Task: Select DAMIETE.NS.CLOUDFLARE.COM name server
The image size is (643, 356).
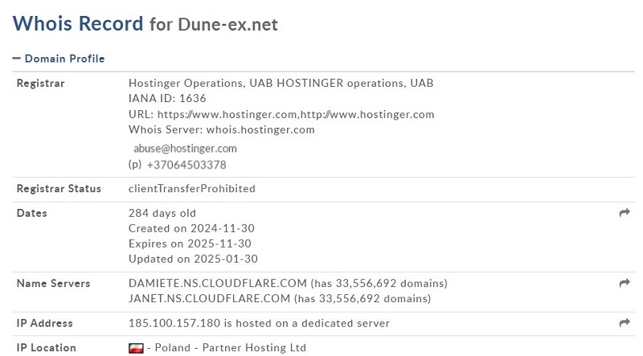Action: tap(217, 284)
